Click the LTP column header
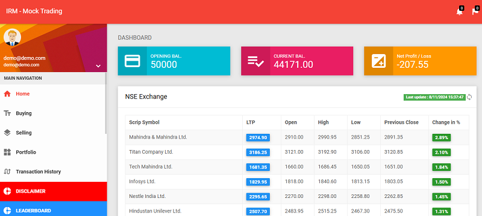Viewport: 482px width, 216px height. [x=251, y=122]
